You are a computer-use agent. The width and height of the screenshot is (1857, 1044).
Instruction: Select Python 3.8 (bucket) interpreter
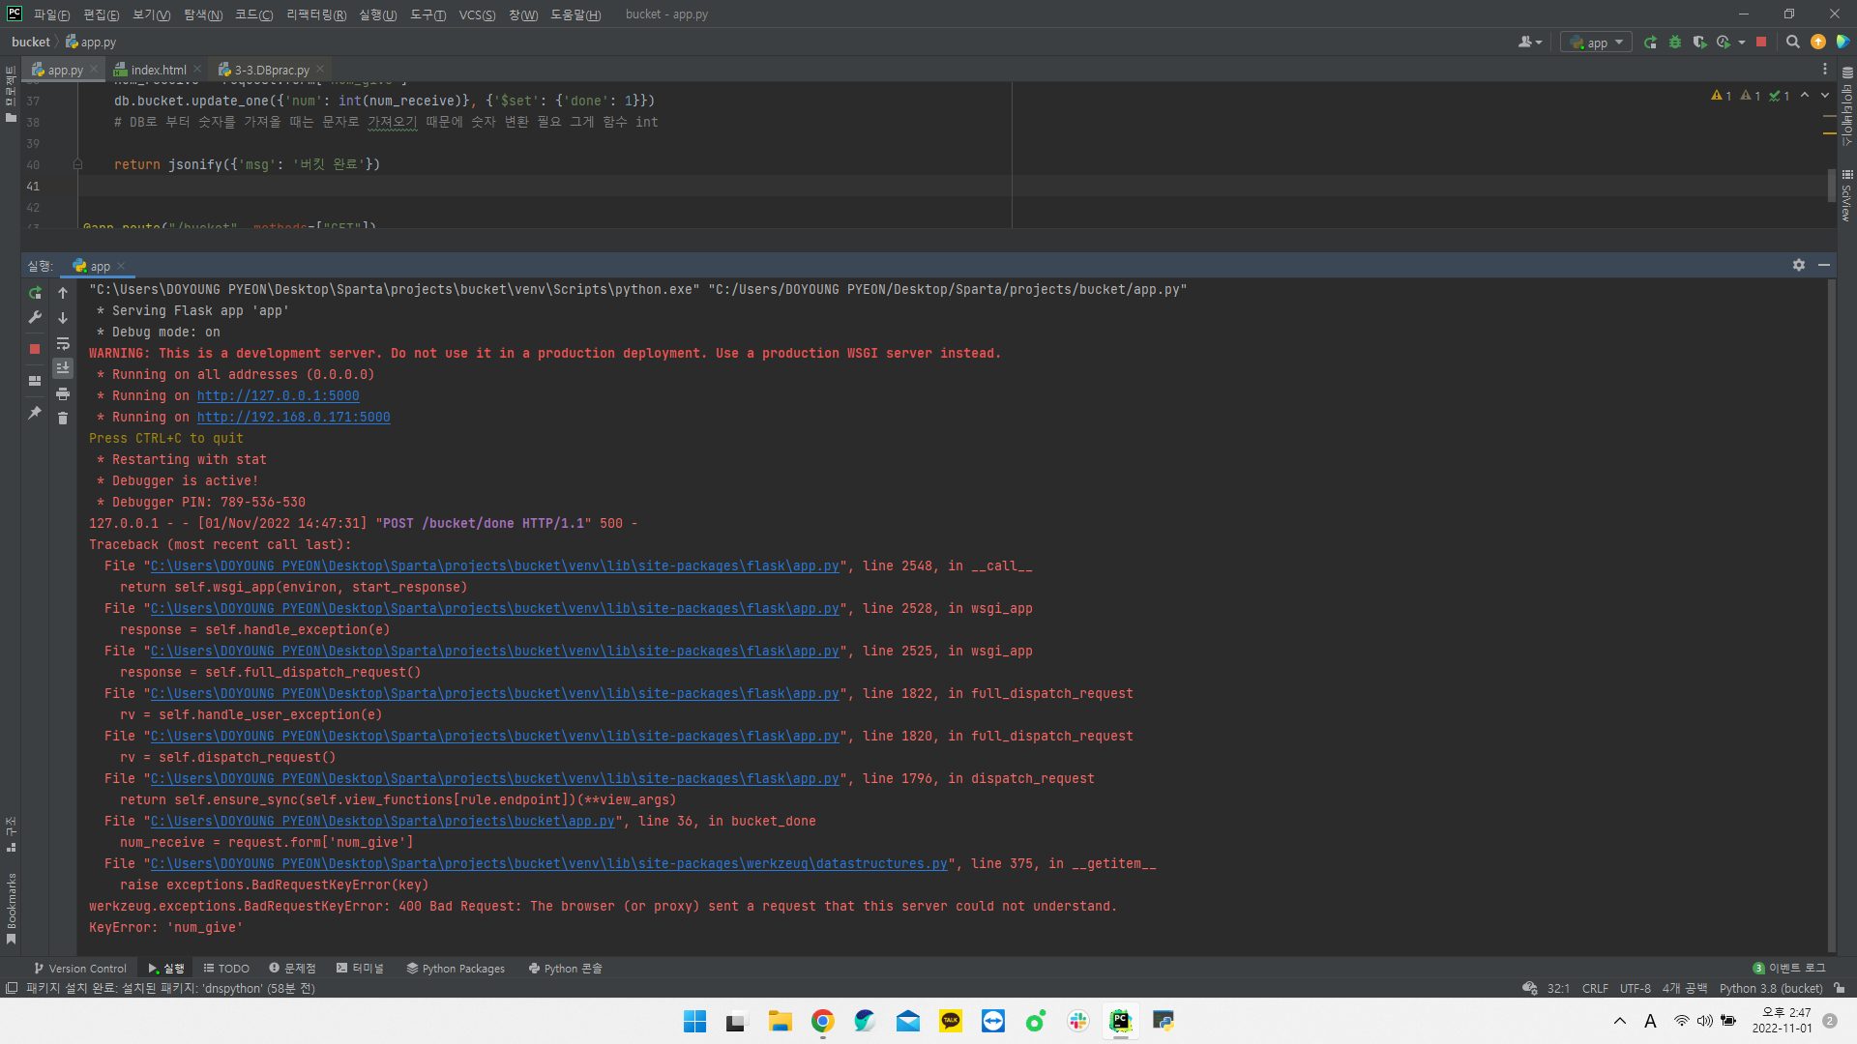(x=1771, y=988)
